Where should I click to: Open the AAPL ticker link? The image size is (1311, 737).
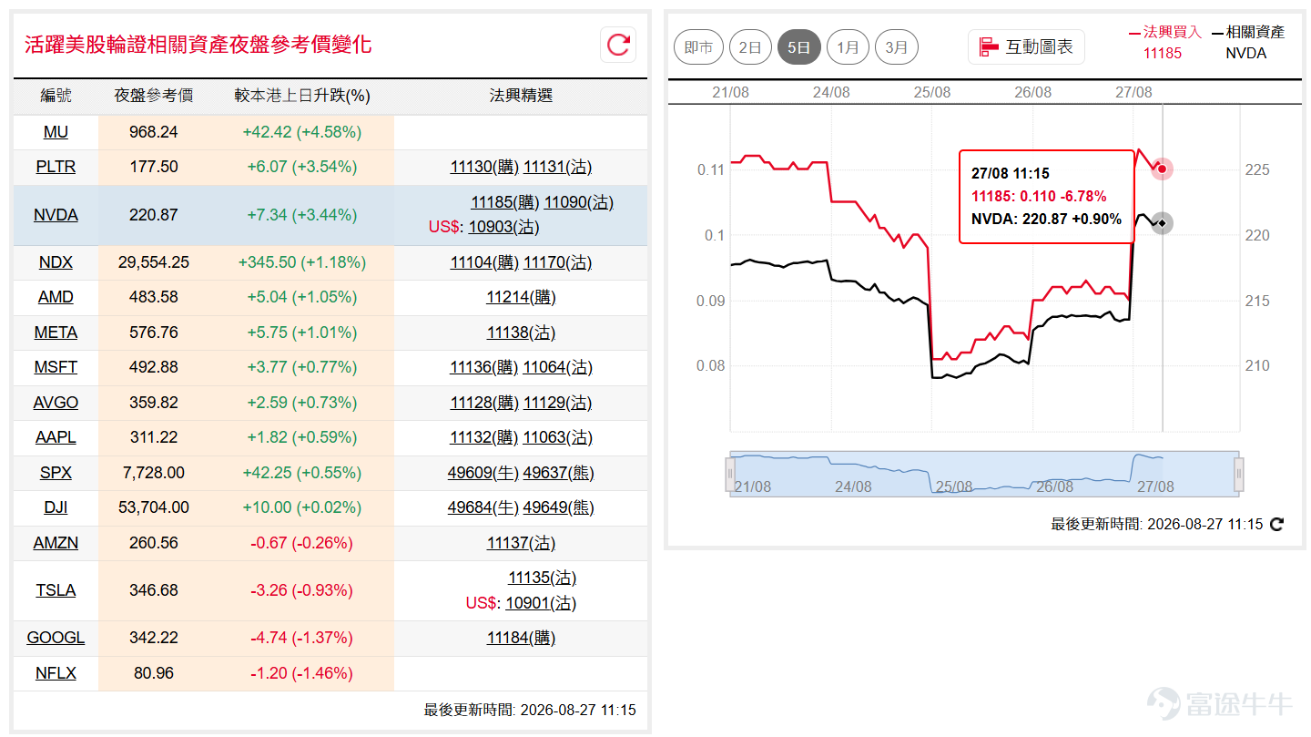56,437
